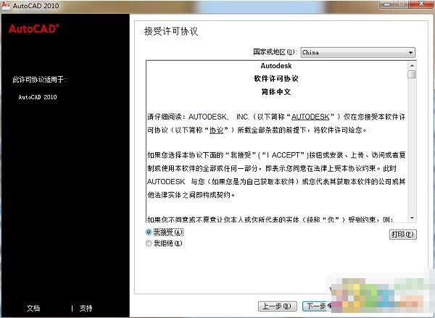Screen dimensions: 435x318
Task: Select the 我拒绝 (I reject) radio button
Action: (x=149, y=244)
